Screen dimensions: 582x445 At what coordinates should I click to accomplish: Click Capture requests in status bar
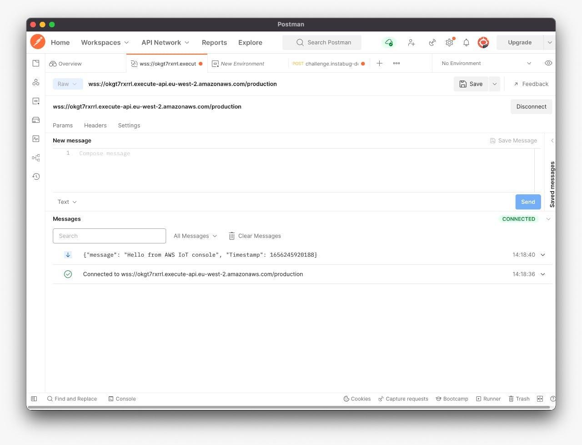(403, 399)
